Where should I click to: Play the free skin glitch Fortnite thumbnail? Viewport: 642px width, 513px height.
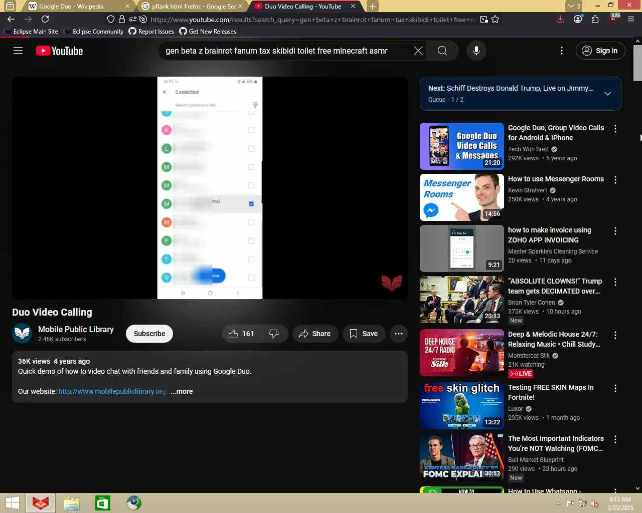click(462, 406)
